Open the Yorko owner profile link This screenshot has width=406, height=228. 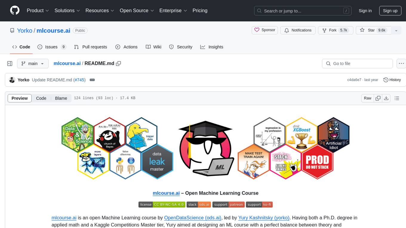point(25,30)
